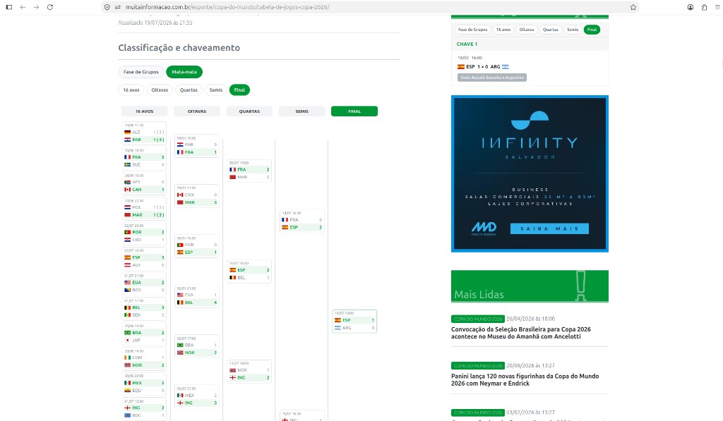Screen dimensions: 723x421
Task: Click the South Africa flag next to AFS
Action: [127, 182]
